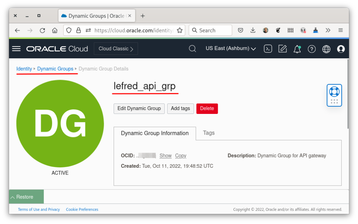Image resolution: width=358 pixels, height=224 pixels.
Task: Reveal the hidden OCID with Show
Action: pyautogui.click(x=165, y=156)
